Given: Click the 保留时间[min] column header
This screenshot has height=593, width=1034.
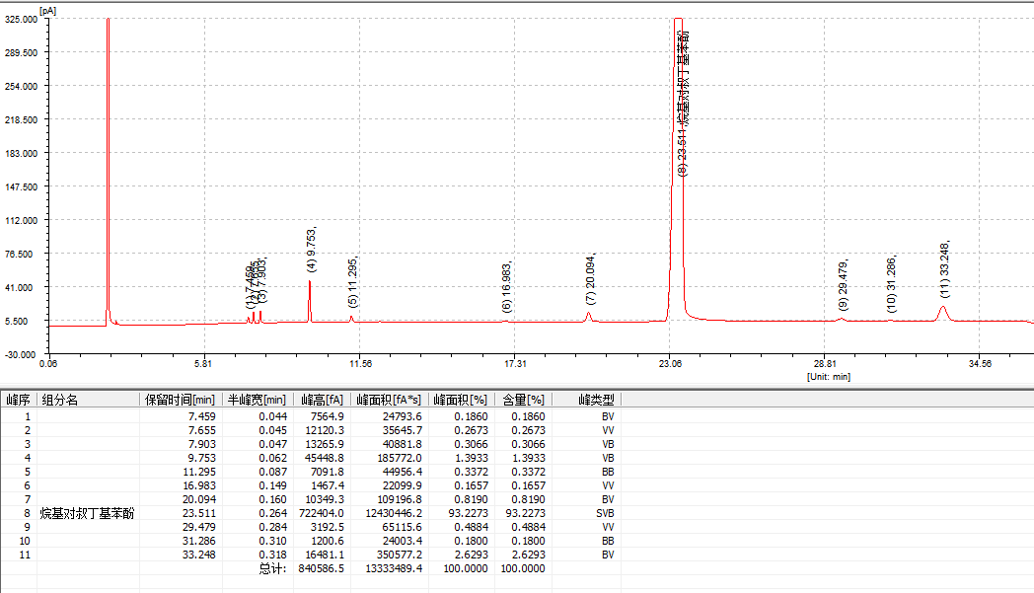Looking at the screenshot, I should [180, 400].
